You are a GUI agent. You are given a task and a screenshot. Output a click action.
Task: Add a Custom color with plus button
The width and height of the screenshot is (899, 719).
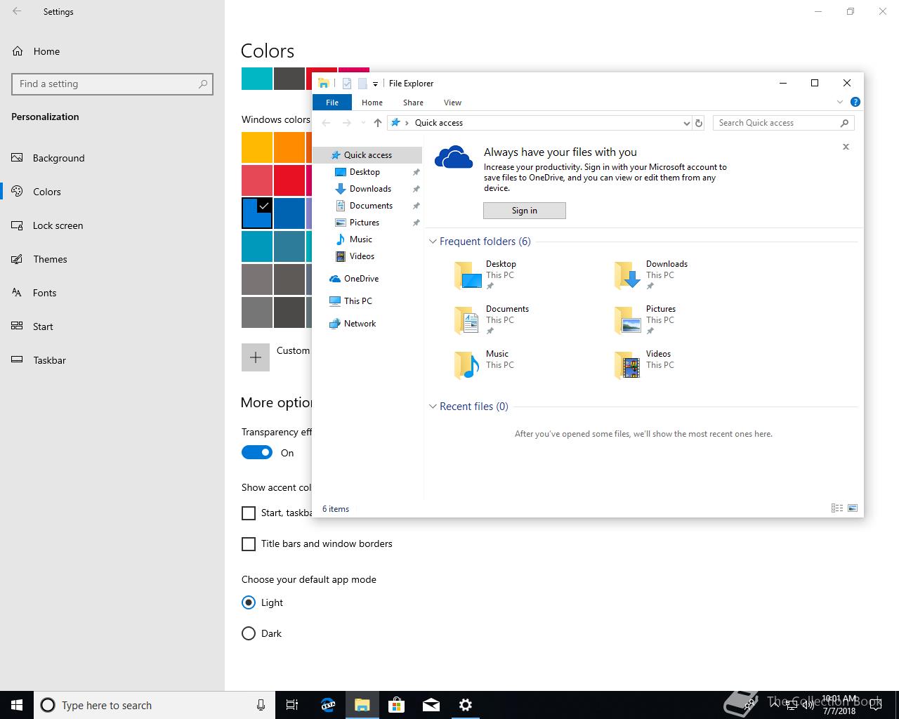point(256,357)
